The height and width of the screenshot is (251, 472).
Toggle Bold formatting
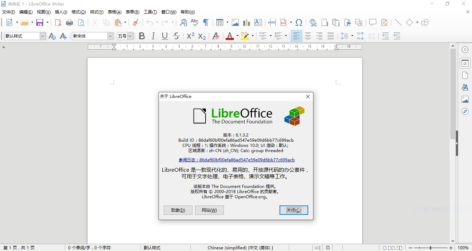click(x=142, y=36)
